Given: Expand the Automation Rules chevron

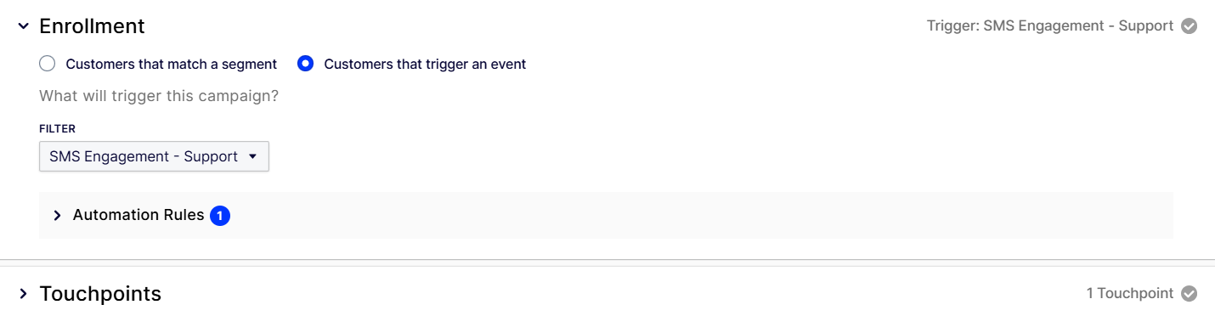Looking at the screenshot, I should 57,216.
